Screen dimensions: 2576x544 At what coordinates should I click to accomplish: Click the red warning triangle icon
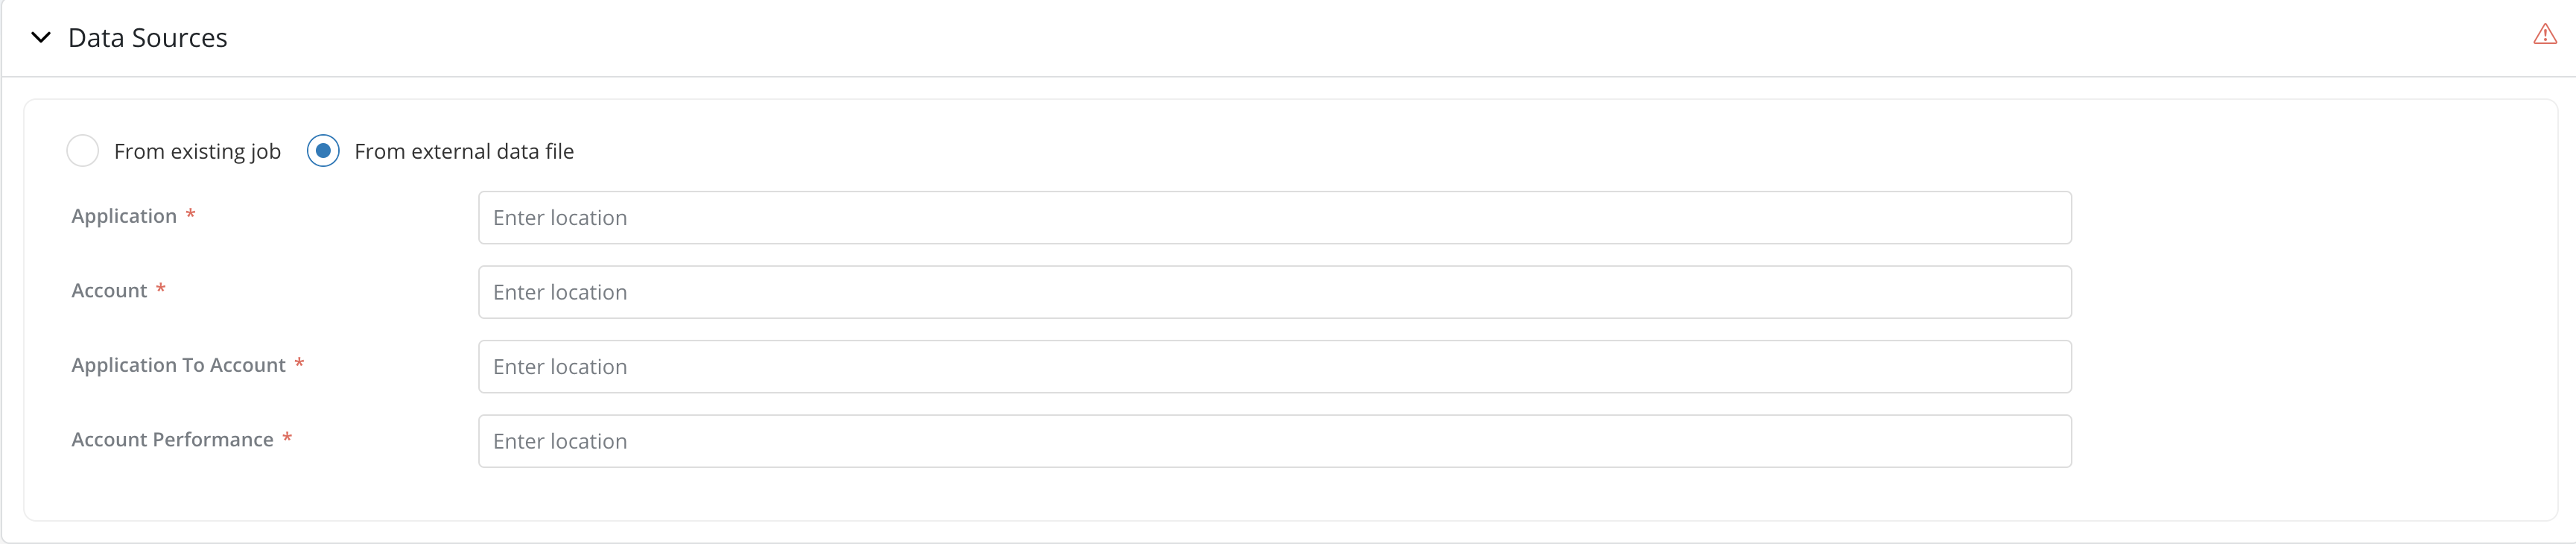point(2544,35)
